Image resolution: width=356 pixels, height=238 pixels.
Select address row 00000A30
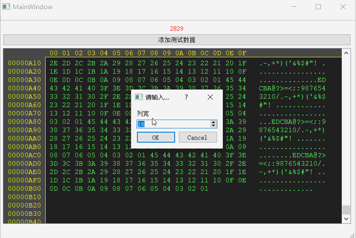[x=25, y=80]
